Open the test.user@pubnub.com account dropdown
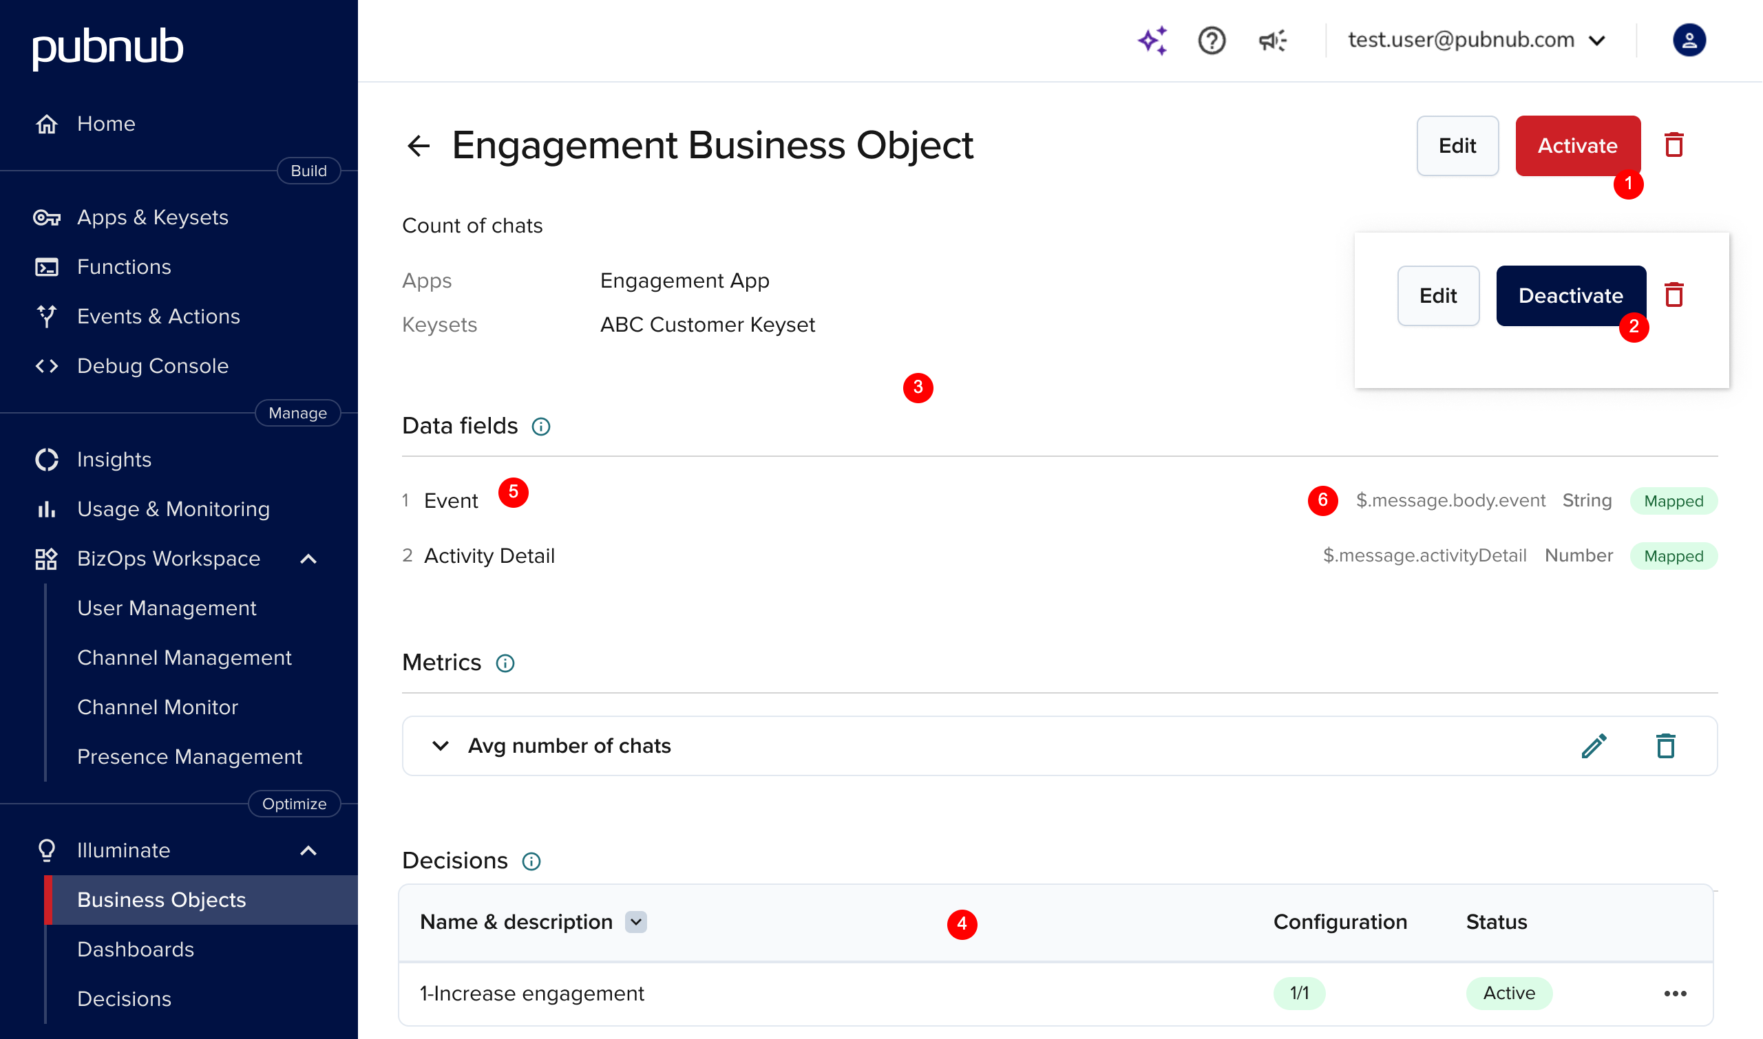 [1477, 41]
